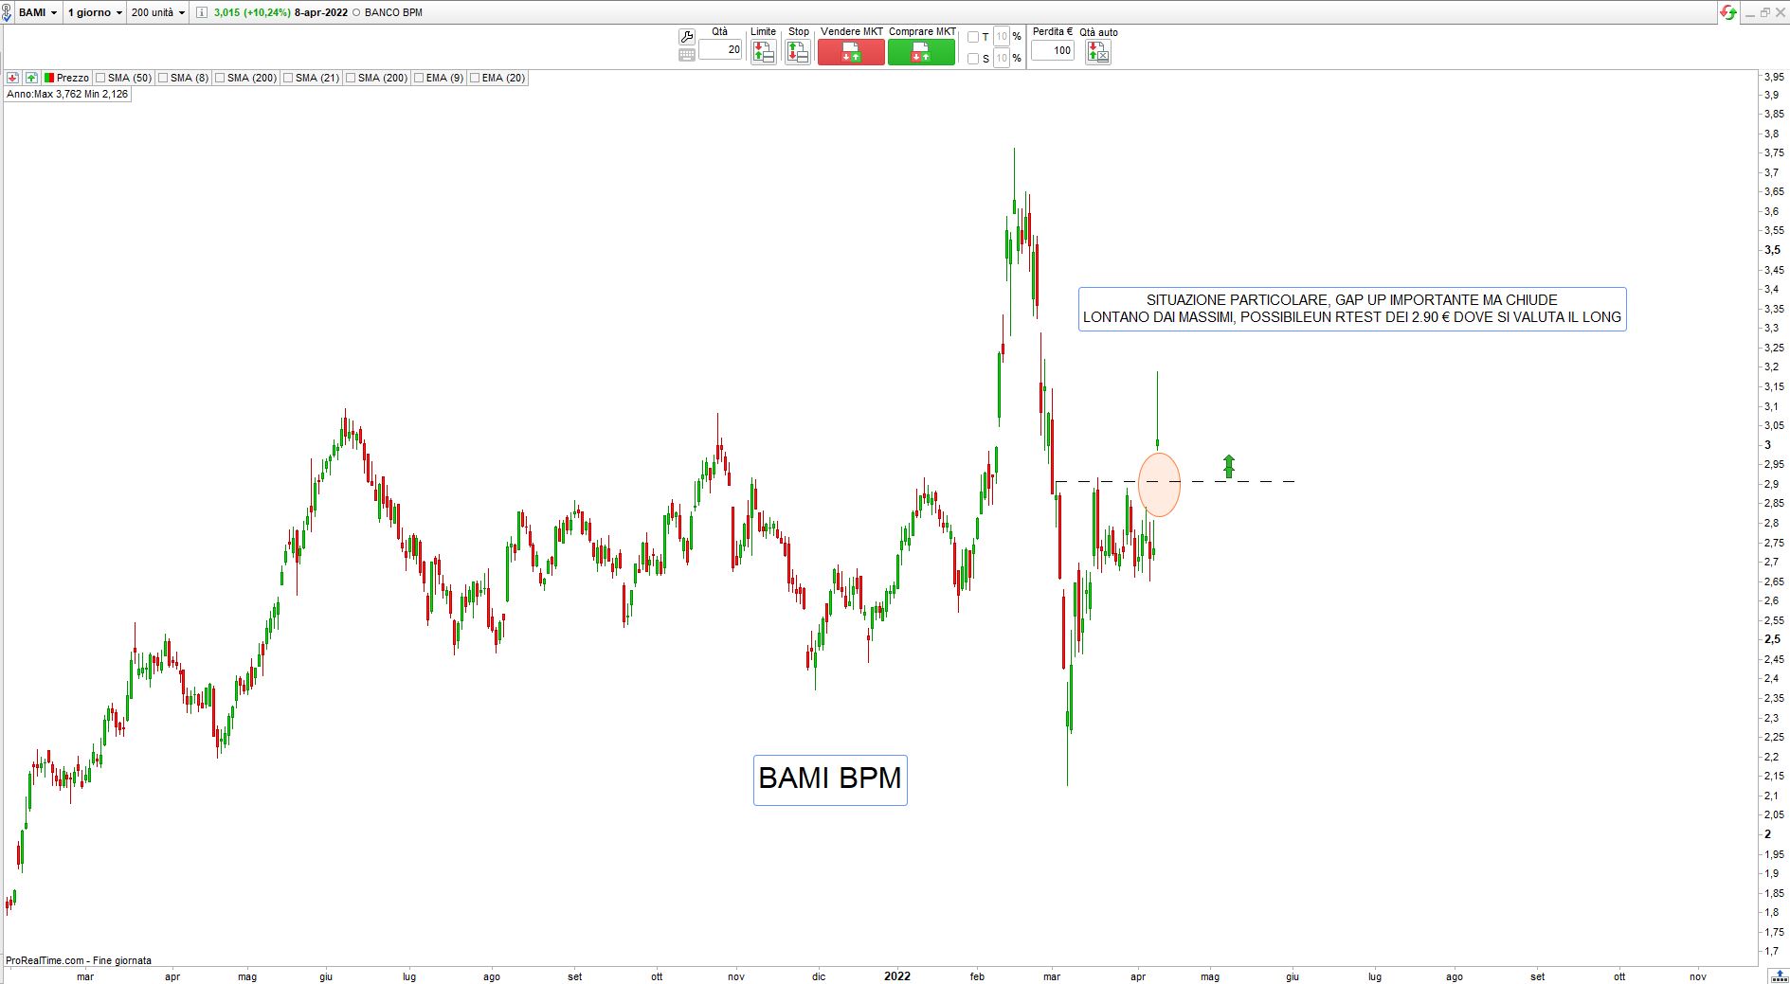Click the green up-arrow indicator icon

pos(31,78)
